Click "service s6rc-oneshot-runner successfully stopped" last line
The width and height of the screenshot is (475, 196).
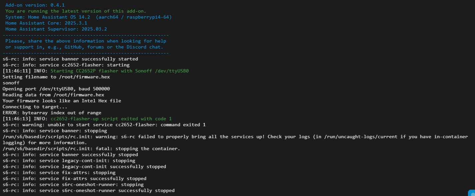88,190
